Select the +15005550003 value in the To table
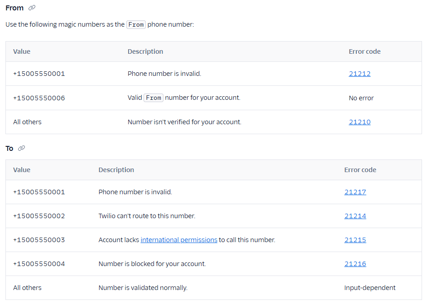This screenshot has width=427, height=304. point(40,240)
